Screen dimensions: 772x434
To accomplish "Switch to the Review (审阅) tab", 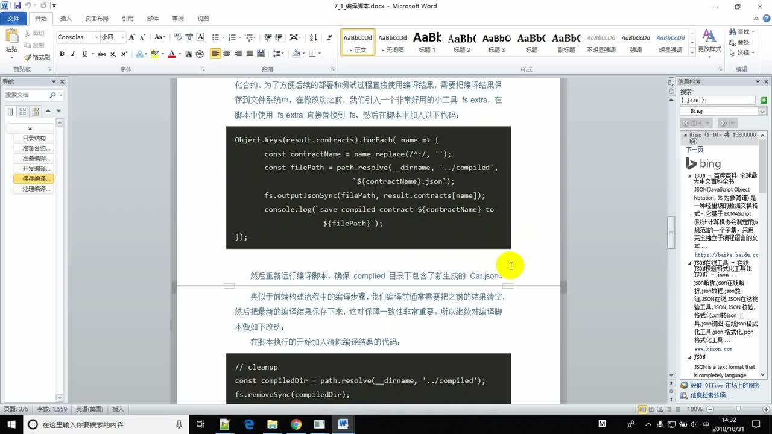I will [x=178, y=19].
